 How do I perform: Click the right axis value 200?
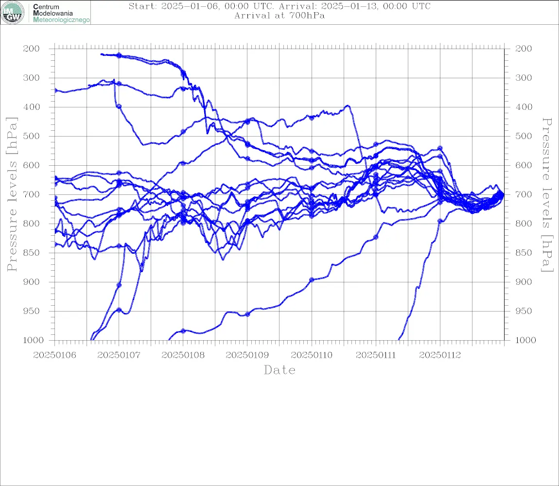point(524,49)
